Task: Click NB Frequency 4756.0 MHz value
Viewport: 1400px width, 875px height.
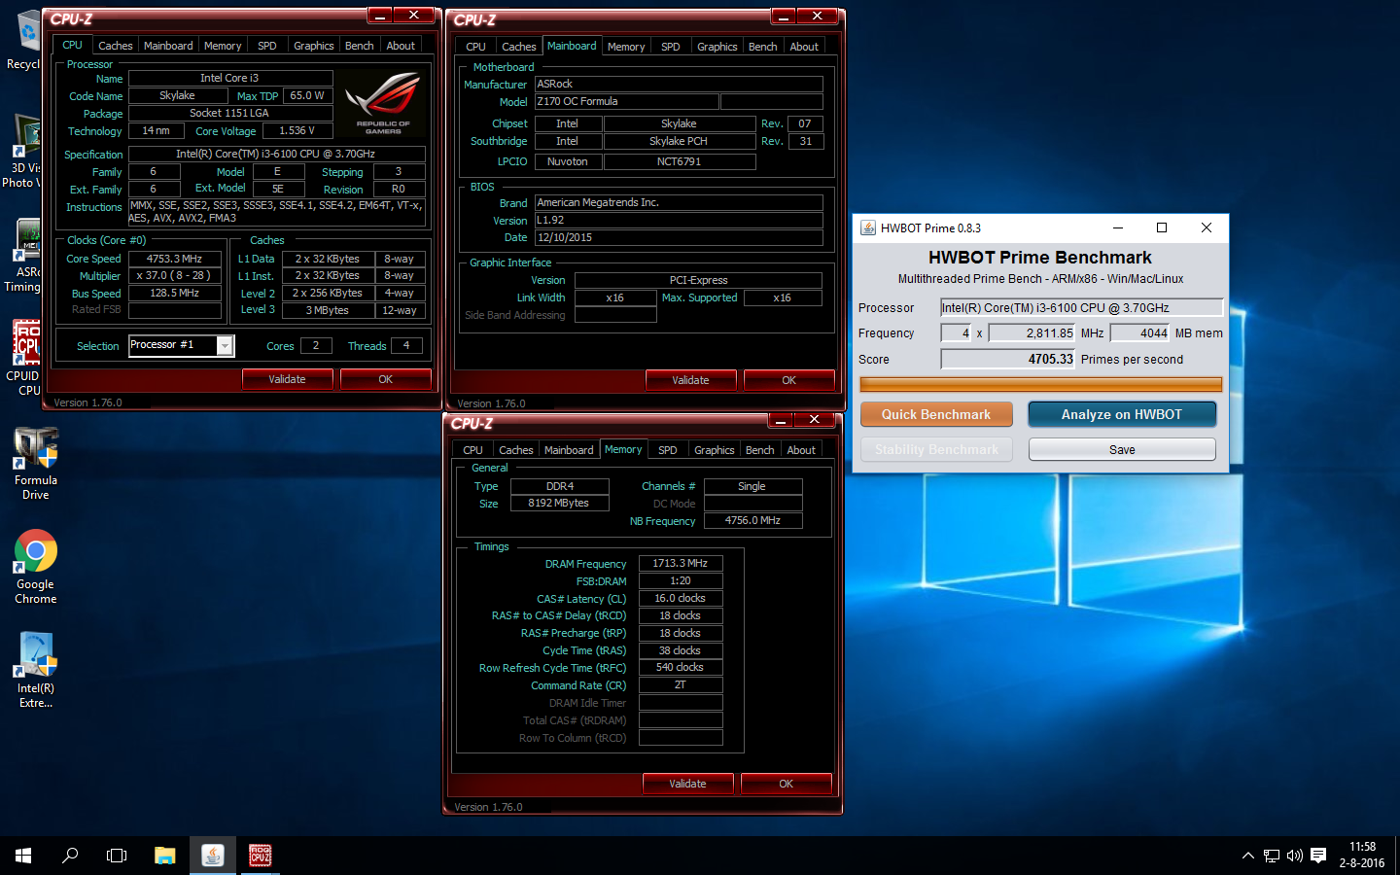Action: [x=752, y=520]
